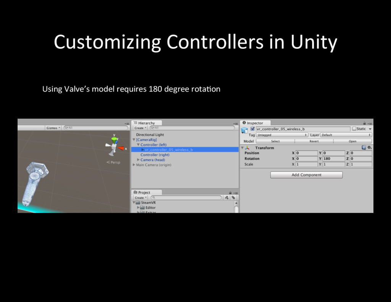Toggle Project panel lock icon
This screenshot has height=302, width=391.
click(x=230, y=193)
